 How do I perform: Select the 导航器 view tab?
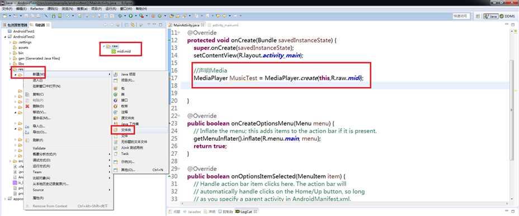39,25
